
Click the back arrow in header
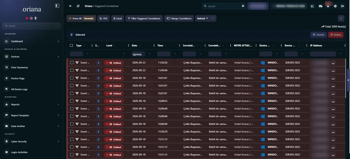70,6
